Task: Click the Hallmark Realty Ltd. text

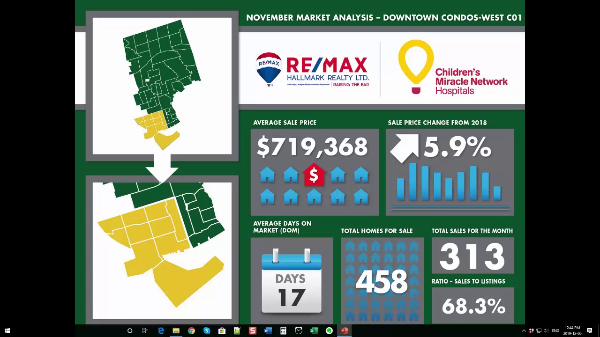Action: (x=328, y=77)
